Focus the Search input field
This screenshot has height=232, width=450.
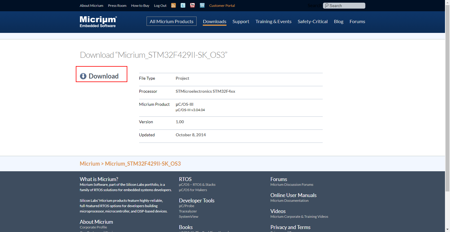(344, 6)
